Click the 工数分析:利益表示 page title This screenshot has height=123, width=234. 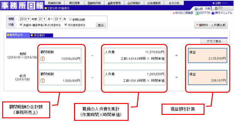pos(58,8)
